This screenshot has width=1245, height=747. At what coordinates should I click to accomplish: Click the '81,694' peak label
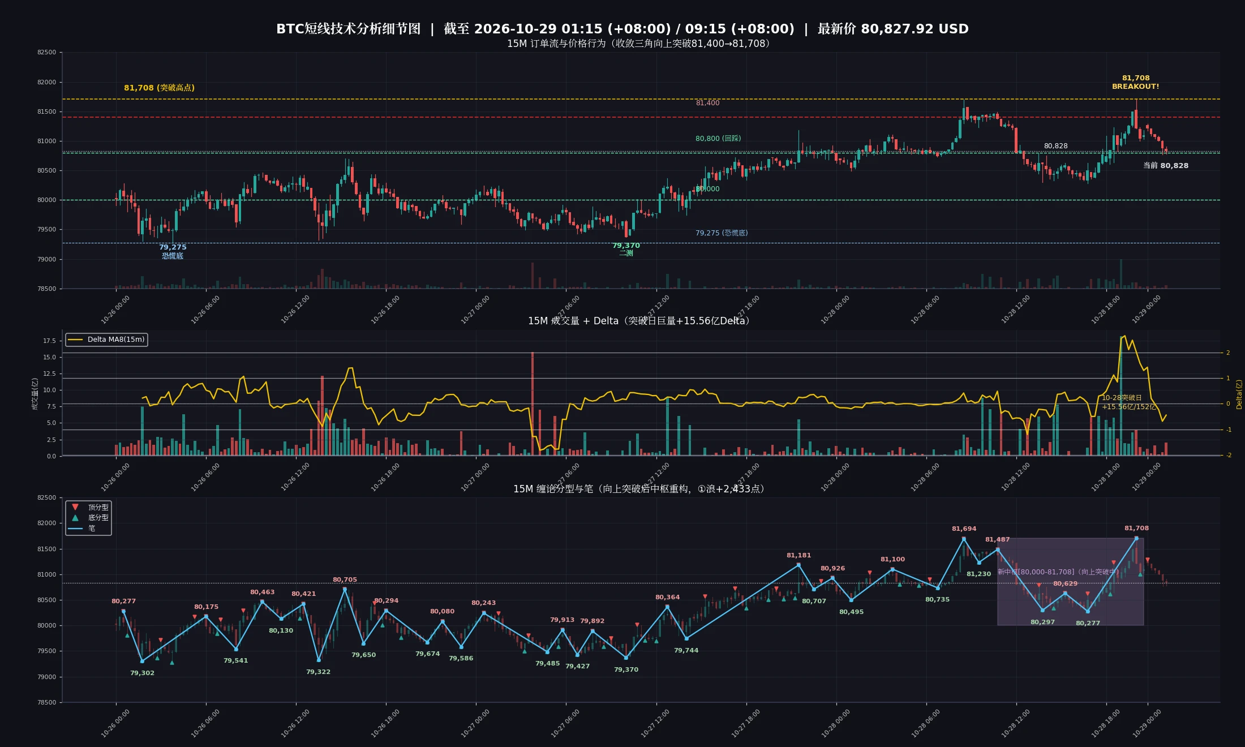point(964,529)
